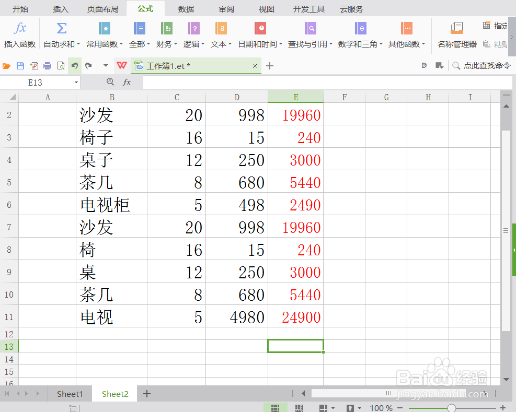Toggle normal view in status bar

coord(276,407)
